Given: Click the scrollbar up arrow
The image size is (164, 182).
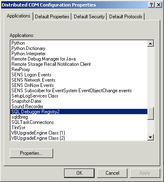Looking at the screenshot, I should 151,43.
